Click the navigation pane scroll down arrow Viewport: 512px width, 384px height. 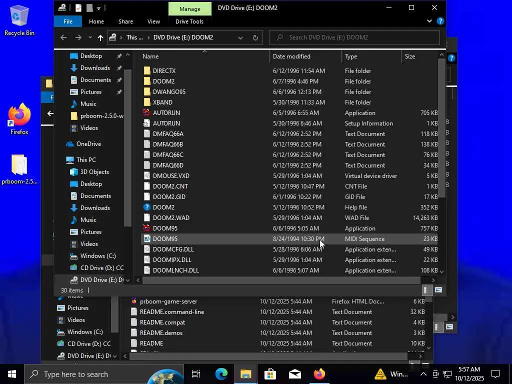[x=127, y=280]
